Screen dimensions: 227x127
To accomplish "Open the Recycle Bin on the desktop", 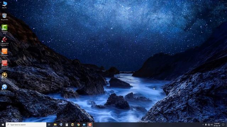I will (x=5, y=17).
